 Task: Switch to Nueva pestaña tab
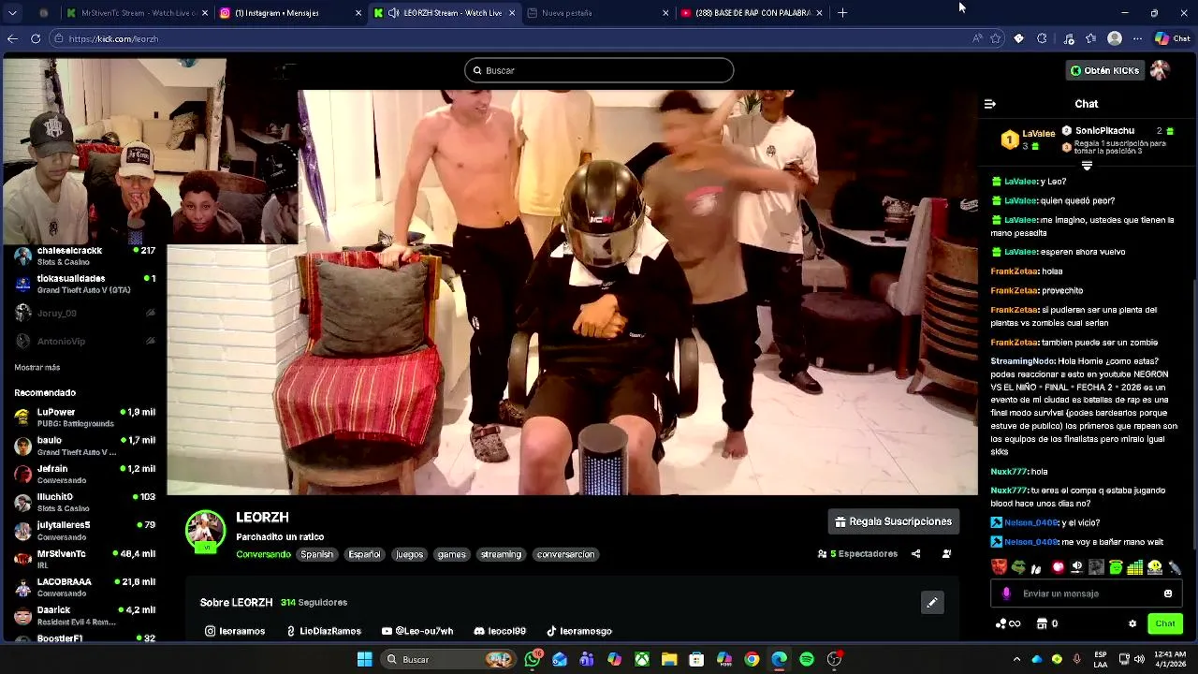point(597,13)
